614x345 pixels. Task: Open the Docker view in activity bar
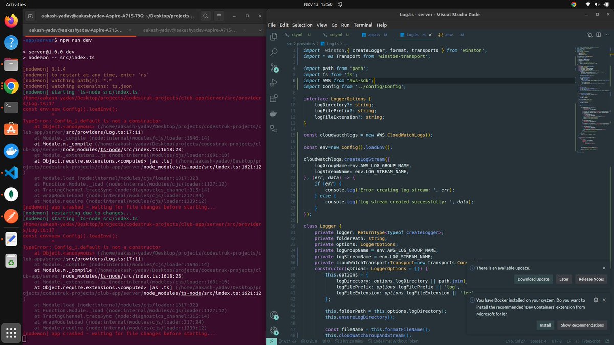tap(274, 113)
